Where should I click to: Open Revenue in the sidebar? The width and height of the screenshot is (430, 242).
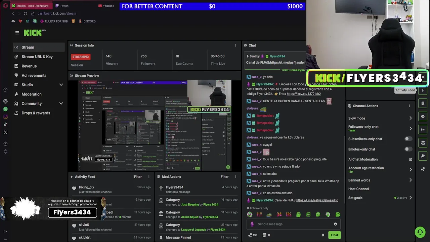pos(39,66)
